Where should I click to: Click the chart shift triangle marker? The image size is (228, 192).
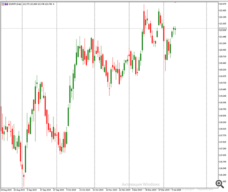pyautogui.click(x=175, y=2)
